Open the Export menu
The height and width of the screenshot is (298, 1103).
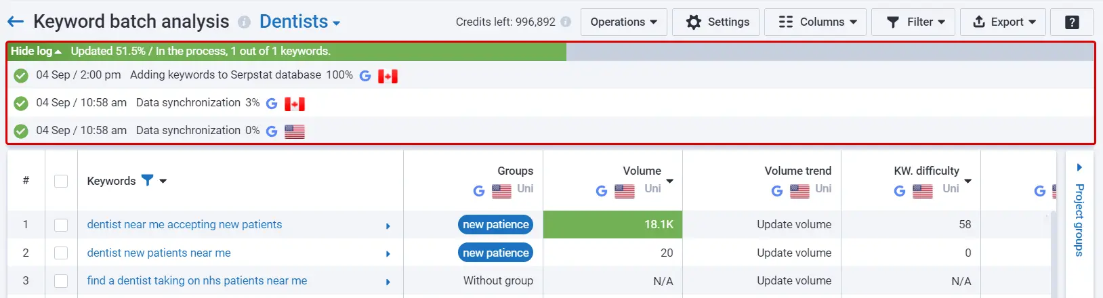coord(1003,22)
